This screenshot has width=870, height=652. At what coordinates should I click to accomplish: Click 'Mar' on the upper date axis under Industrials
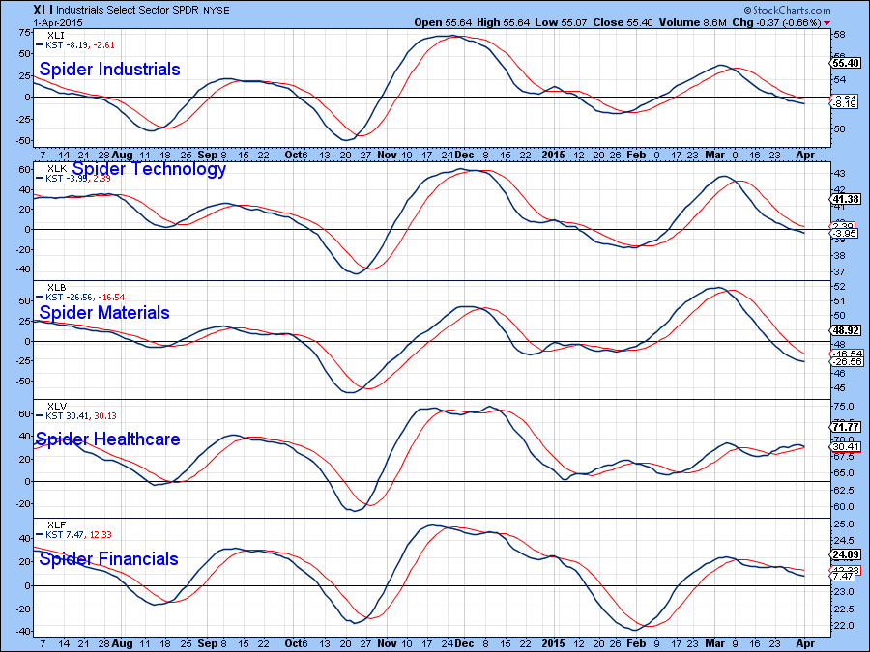714,155
